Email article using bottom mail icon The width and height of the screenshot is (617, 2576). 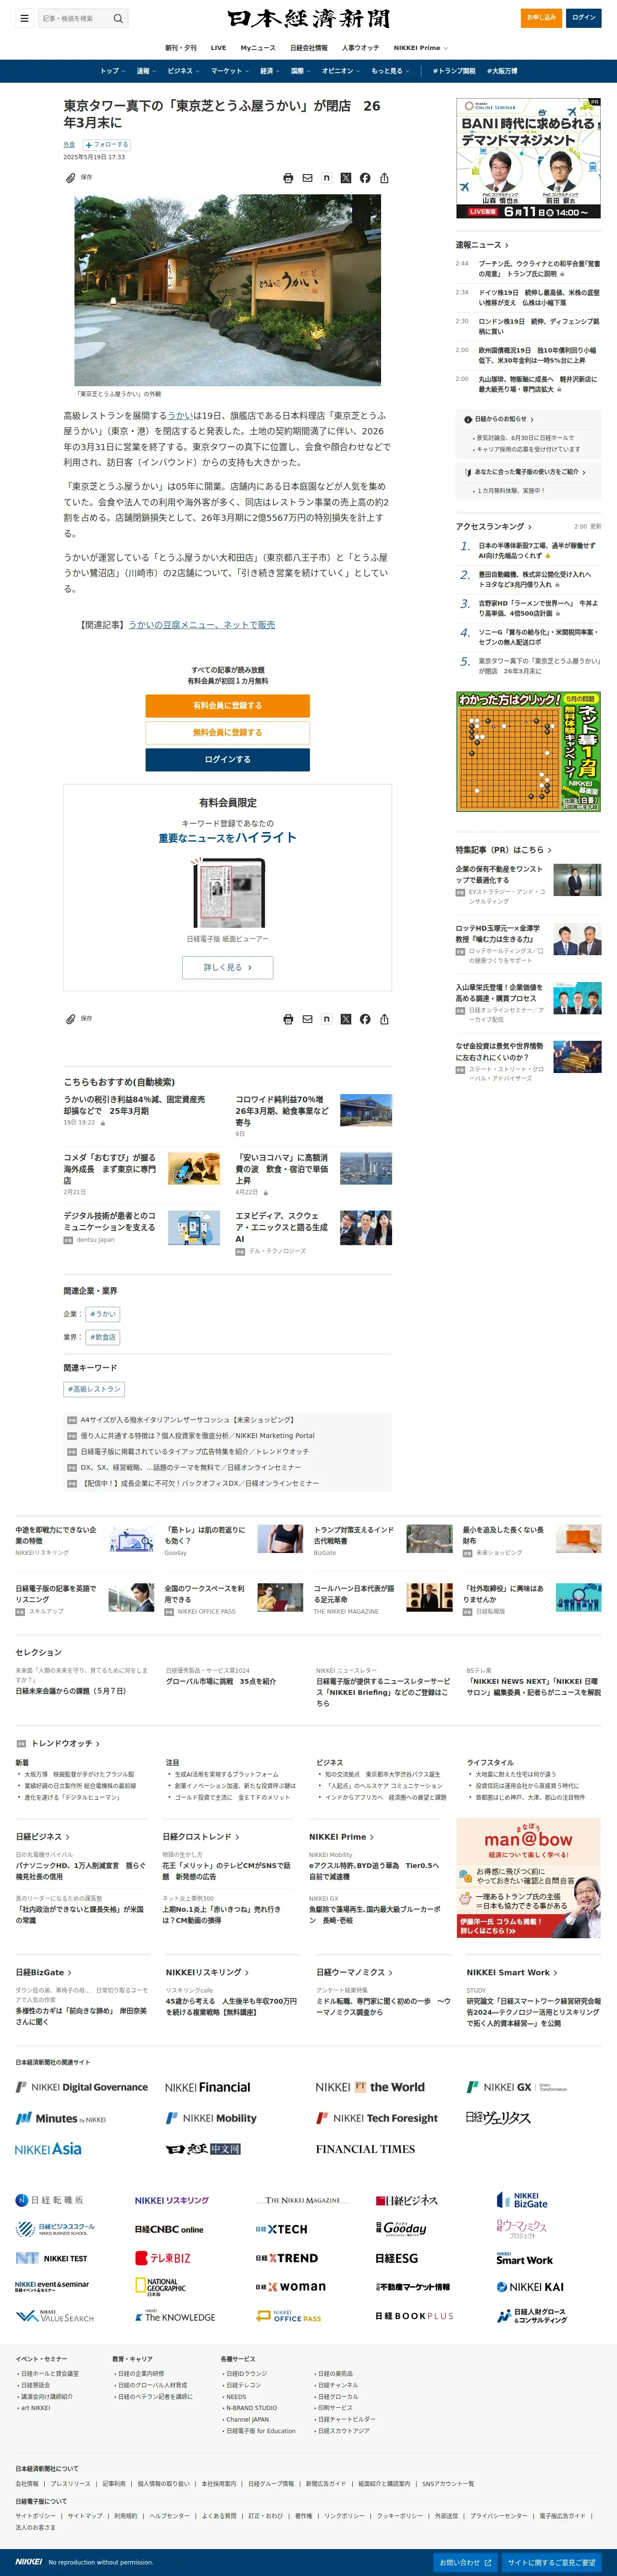pos(308,1019)
